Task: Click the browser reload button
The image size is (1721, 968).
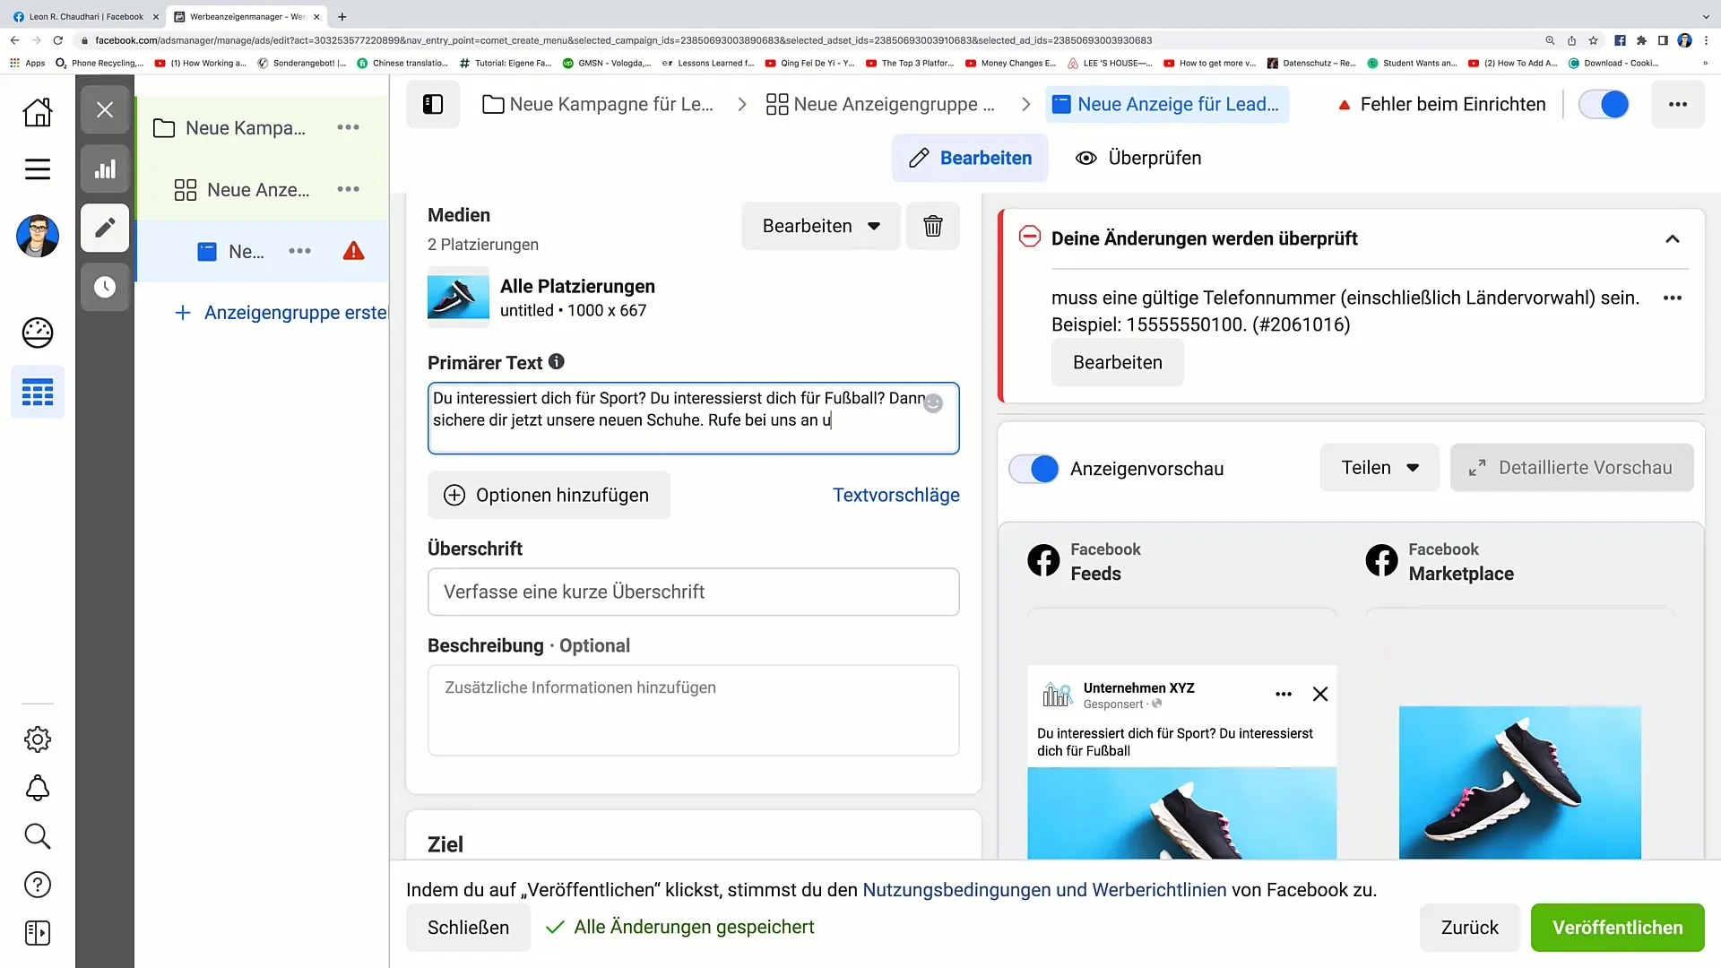Action: 58,40
